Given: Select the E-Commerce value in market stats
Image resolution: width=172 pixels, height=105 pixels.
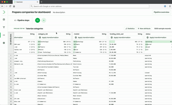Looking at the screenshot, I should 77,52.
